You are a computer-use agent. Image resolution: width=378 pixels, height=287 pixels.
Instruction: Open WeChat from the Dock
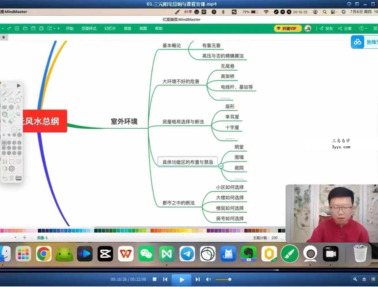click(x=146, y=254)
